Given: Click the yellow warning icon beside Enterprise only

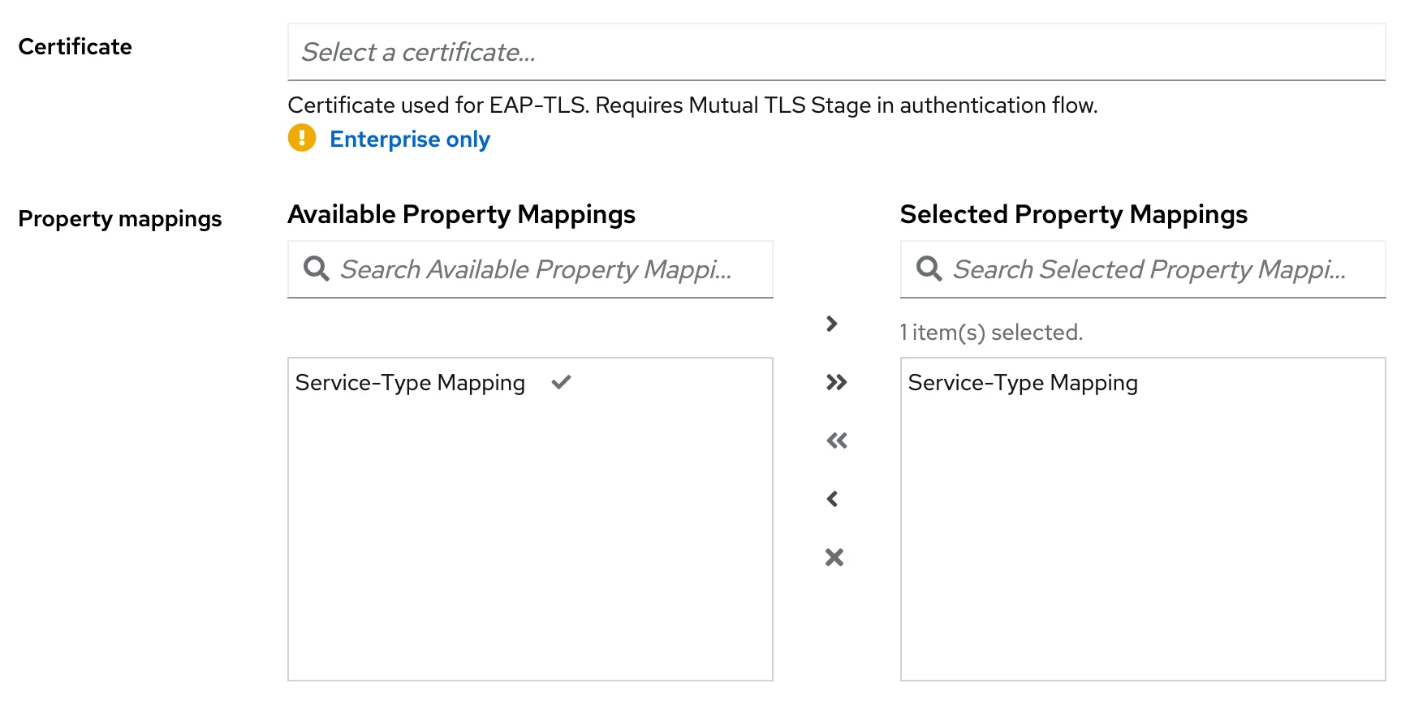Looking at the screenshot, I should [302, 138].
